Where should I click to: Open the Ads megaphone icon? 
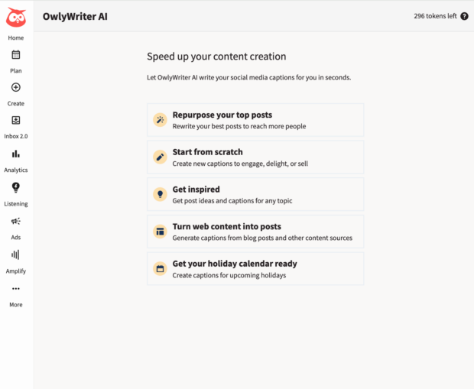(16, 222)
